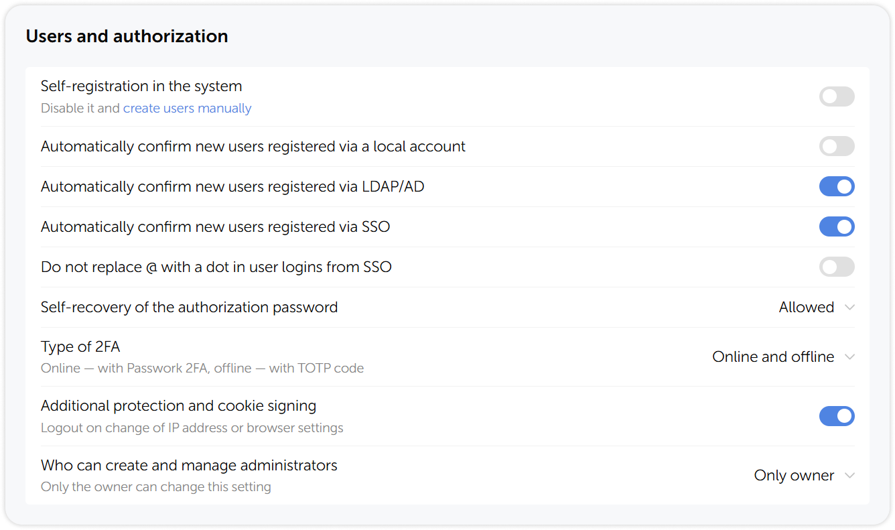Open the create users manually link
This screenshot has height=530, width=895.
pyautogui.click(x=187, y=108)
